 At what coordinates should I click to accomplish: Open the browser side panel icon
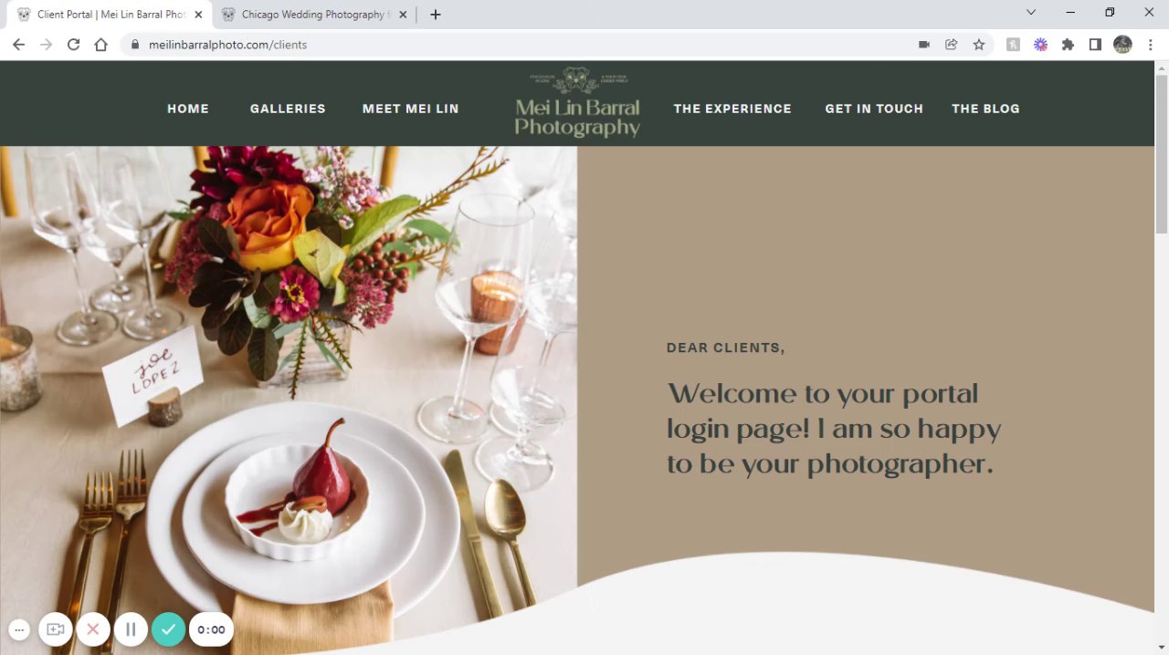click(x=1095, y=44)
